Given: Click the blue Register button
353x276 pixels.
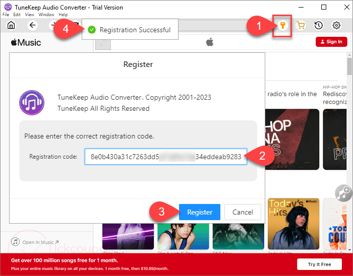Looking at the screenshot, I should [x=200, y=212].
